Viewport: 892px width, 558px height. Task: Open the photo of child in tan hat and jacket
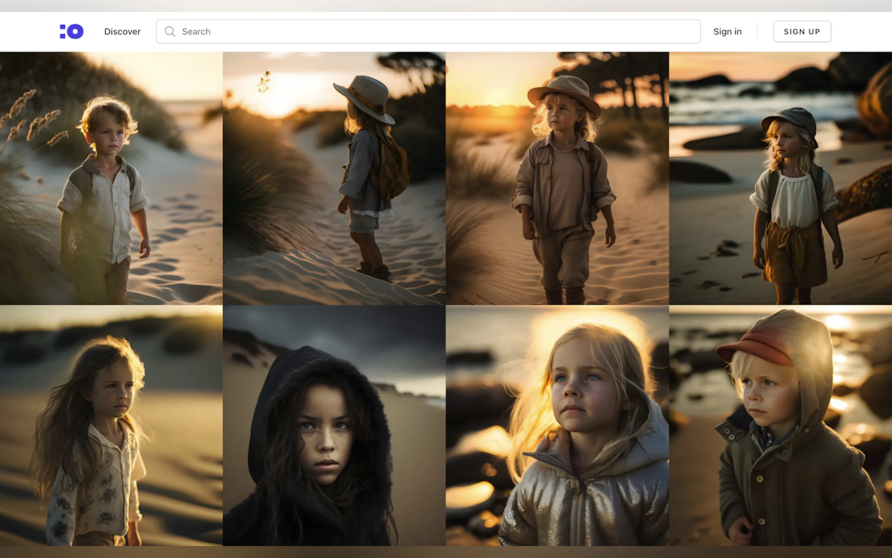(x=557, y=178)
